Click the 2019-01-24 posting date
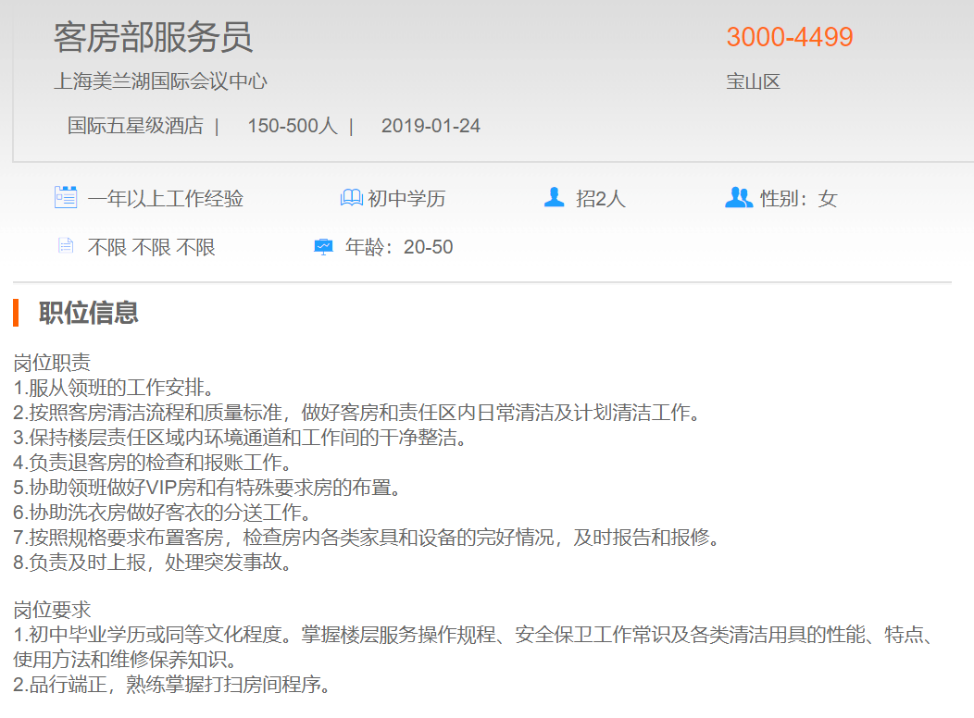The height and width of the screenshot is (718, 974). pyautogui.click(x=431, y=126)
